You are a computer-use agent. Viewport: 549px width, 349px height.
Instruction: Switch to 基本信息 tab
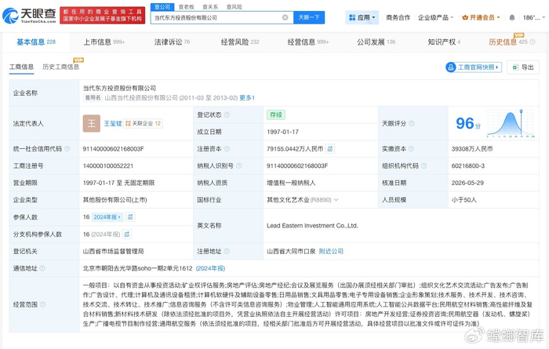point(36,42)
